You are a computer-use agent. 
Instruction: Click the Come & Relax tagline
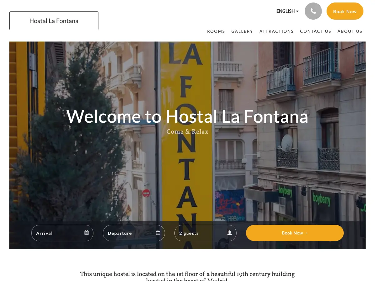tap(187, 131)
